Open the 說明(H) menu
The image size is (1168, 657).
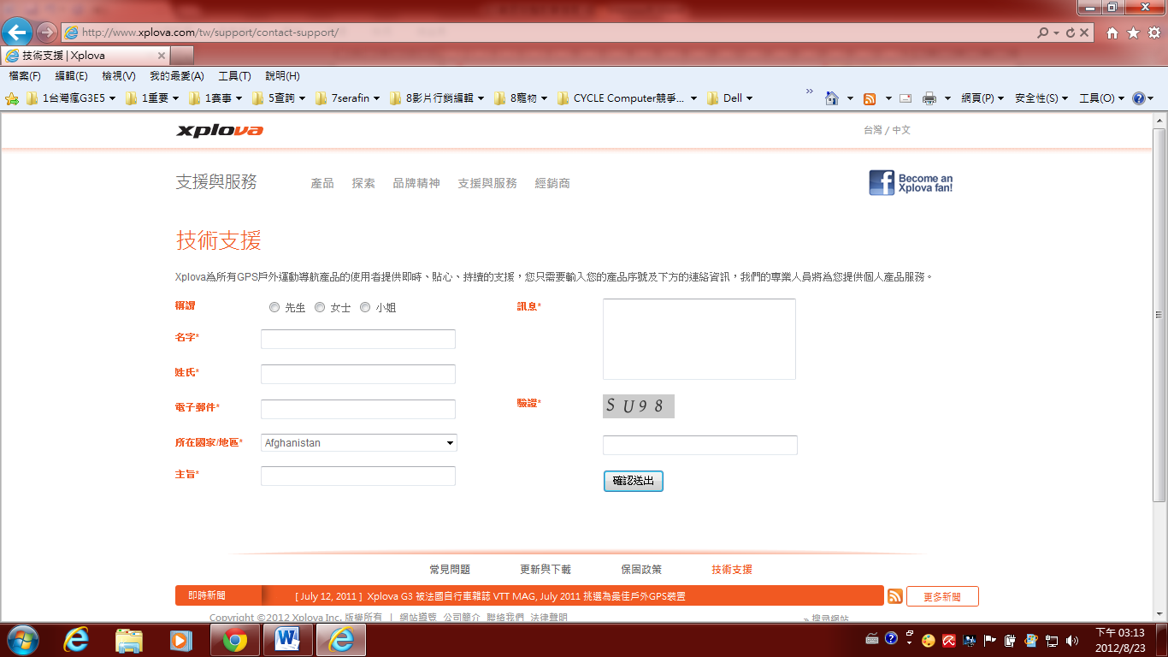282,76
